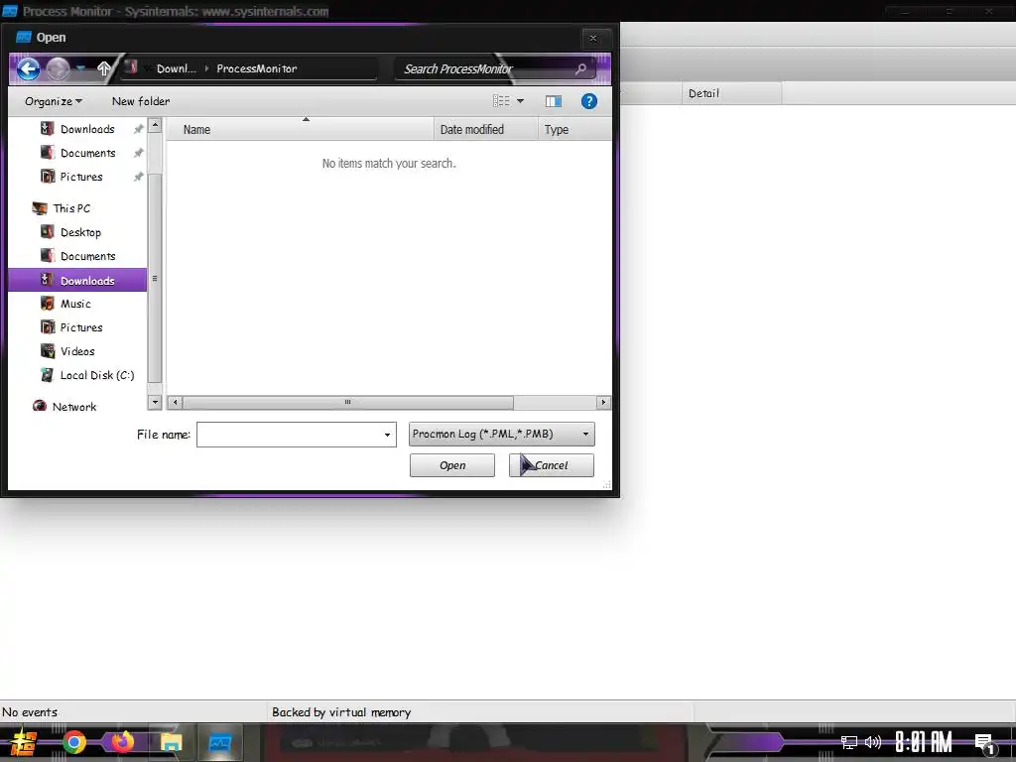This screenshot has width=1016, height=762.
Task: Open Pictures under This PC
Action: 81,327
